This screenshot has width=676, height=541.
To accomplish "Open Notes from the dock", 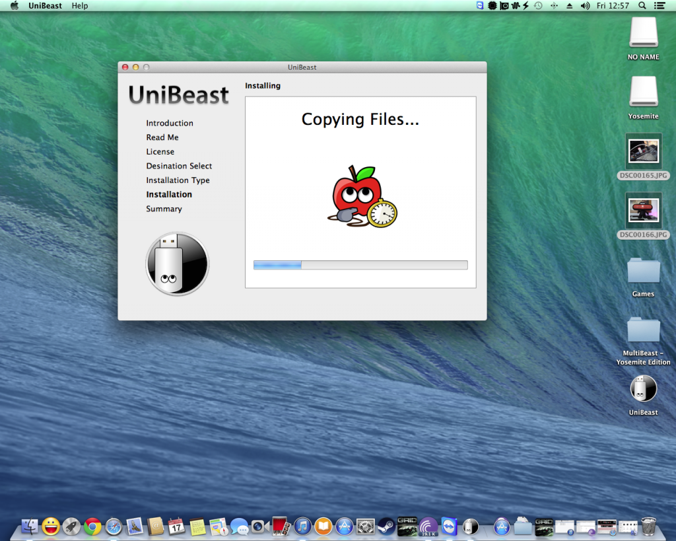I will 197,526.
